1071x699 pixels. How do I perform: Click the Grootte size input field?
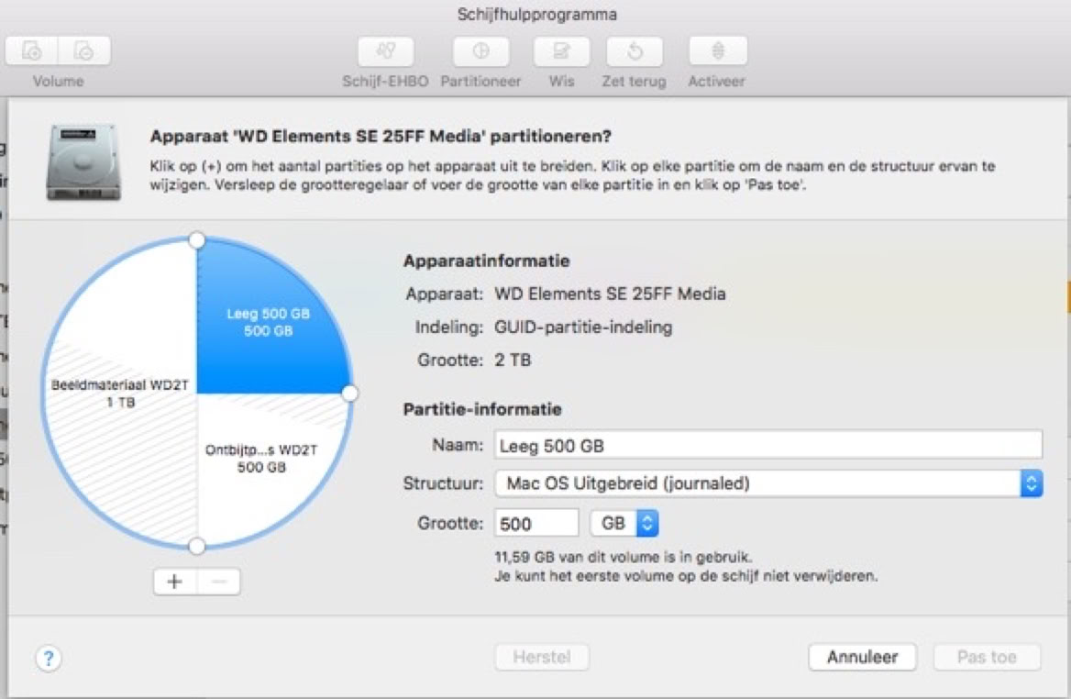(536, 524)
